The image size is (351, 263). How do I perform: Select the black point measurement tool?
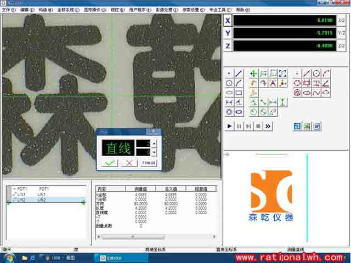229,73
